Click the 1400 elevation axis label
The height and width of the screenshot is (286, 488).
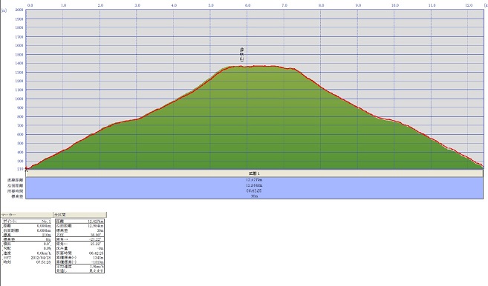[19, 63]
